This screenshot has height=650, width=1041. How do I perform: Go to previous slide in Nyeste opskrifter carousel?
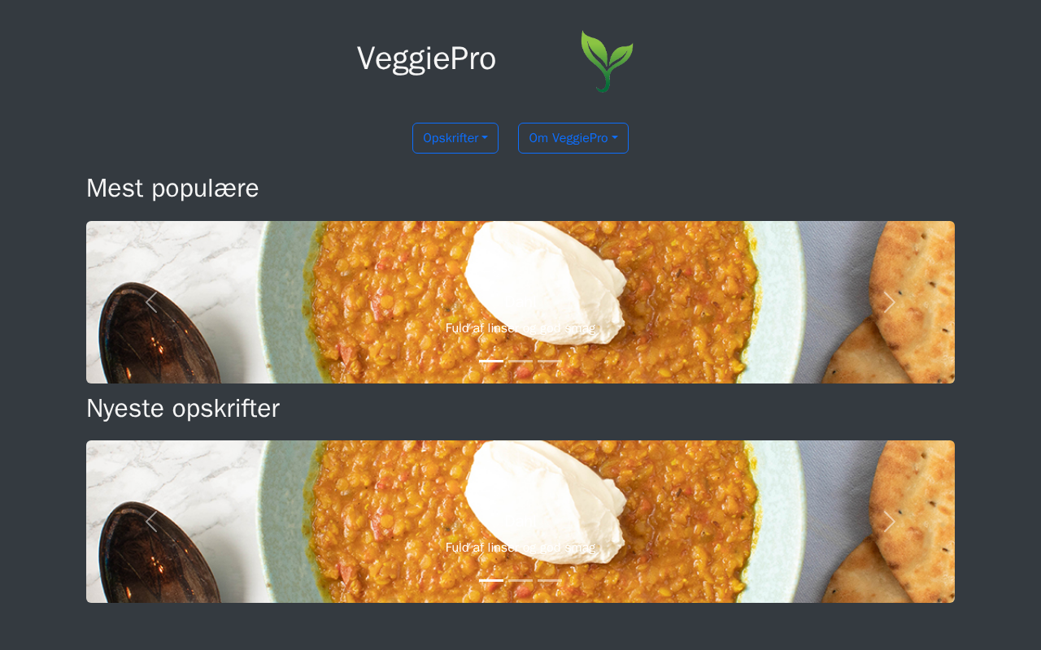151,522
